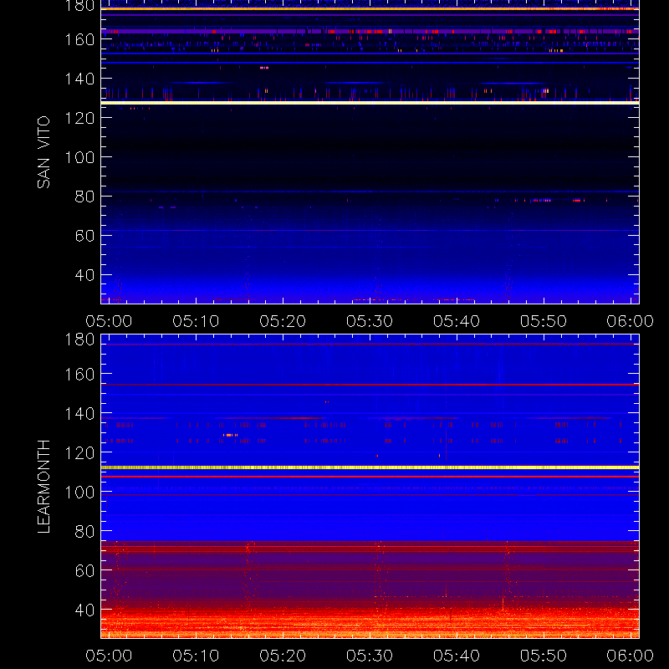Select the 40 tick label in San Vito plot
669x669 pixels.
coord(84,275)
